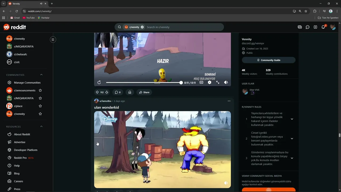Screen dimensions: 341x192
Task: Collapse the Communities section
Action: tap(41, 75)
